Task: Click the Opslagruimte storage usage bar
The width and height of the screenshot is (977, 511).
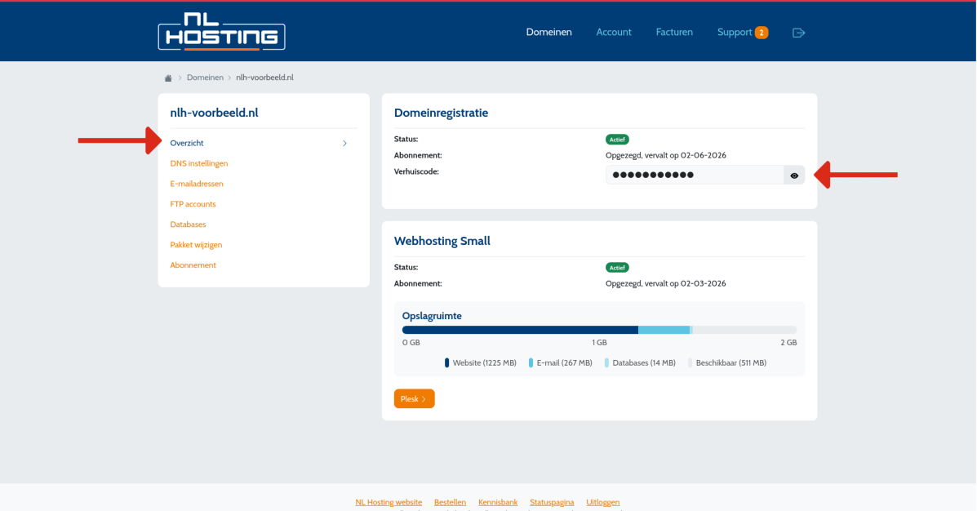Action: [x=599, y=330]
